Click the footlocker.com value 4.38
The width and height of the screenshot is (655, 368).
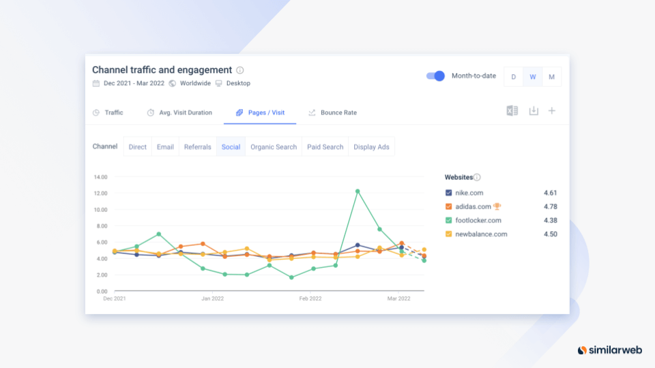[550, 220]
